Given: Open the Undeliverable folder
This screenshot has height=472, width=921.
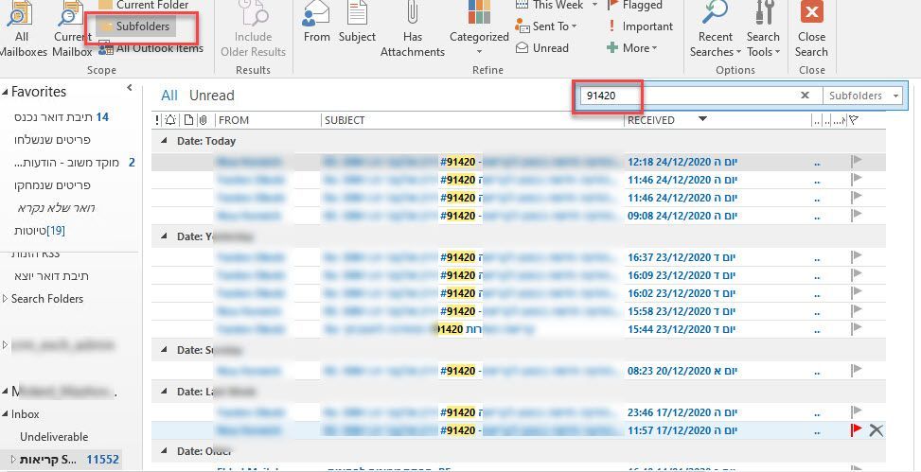Looking at the screenshot, I should [54, 437].
